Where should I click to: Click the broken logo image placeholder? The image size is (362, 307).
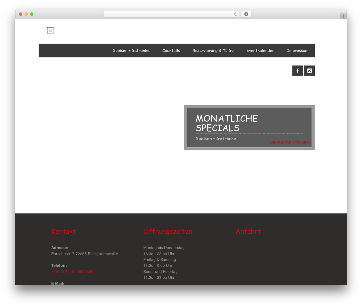click(50, 30)
